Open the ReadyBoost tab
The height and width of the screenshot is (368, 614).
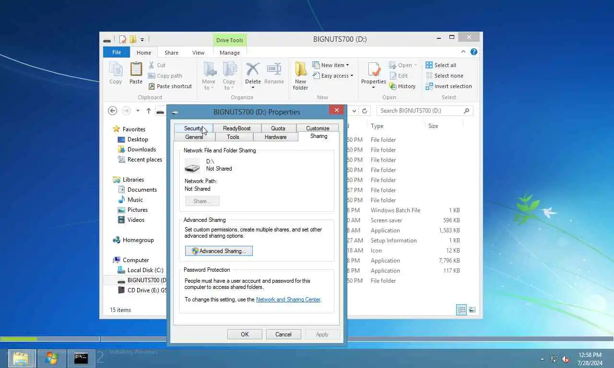click(x=237, y=128)
